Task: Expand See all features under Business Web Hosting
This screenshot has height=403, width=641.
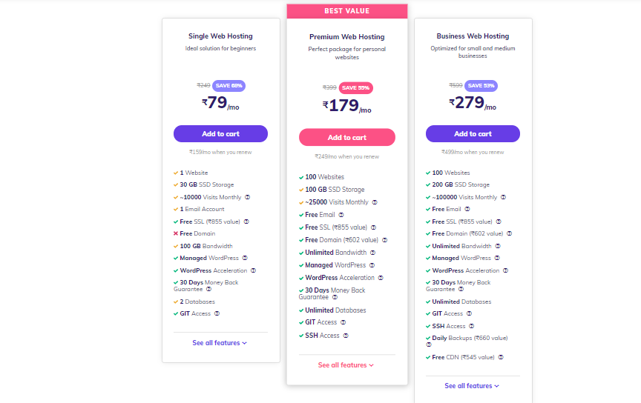Action: pos(472,386)
